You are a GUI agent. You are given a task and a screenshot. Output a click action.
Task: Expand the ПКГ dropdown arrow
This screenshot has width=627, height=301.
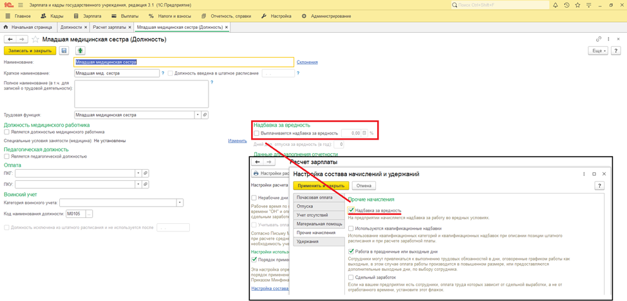tap(138, 173)
